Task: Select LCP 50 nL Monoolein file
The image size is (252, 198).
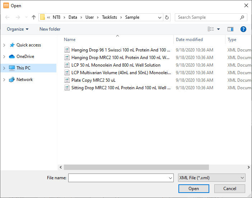Action: (x=116, y=65)
